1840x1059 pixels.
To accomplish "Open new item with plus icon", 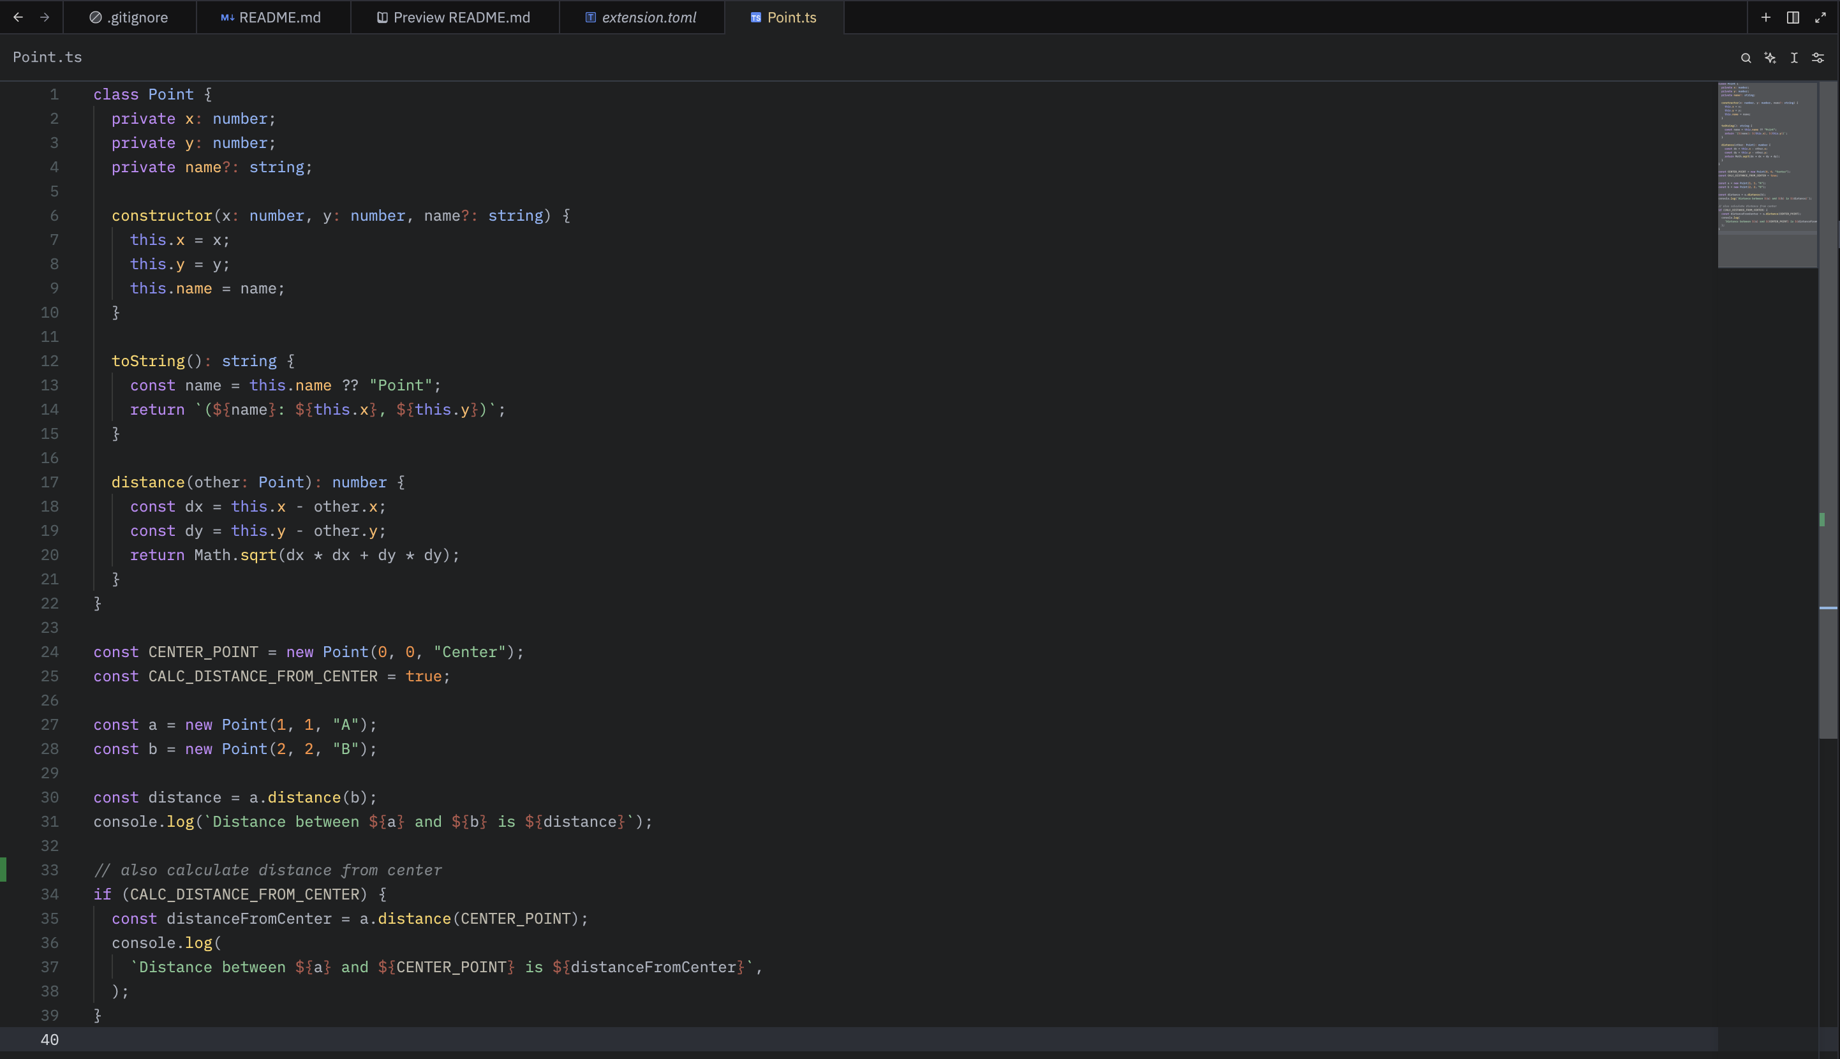I will point(1765,17).
